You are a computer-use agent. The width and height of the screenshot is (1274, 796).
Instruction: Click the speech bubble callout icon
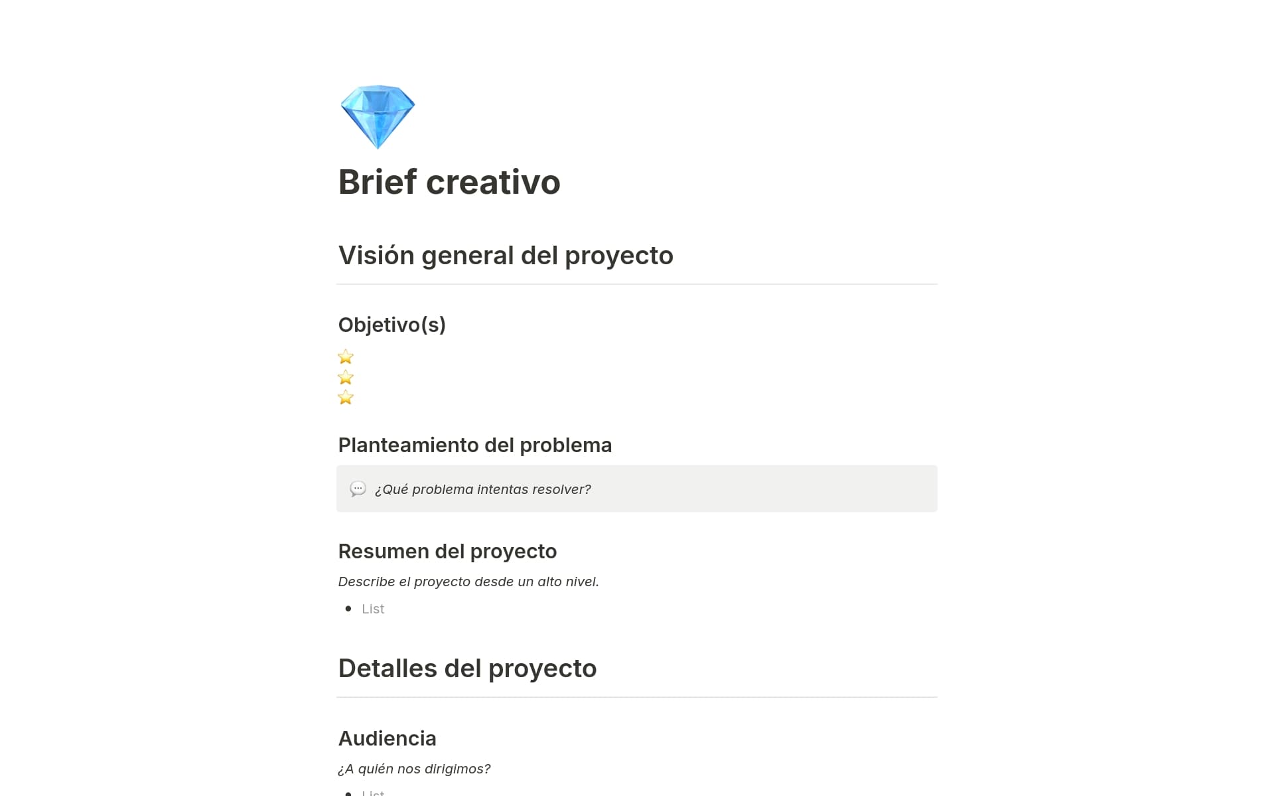pos(358,489)
